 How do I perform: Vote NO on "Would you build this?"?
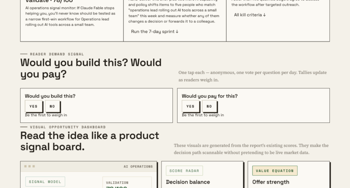coord(52,106)
